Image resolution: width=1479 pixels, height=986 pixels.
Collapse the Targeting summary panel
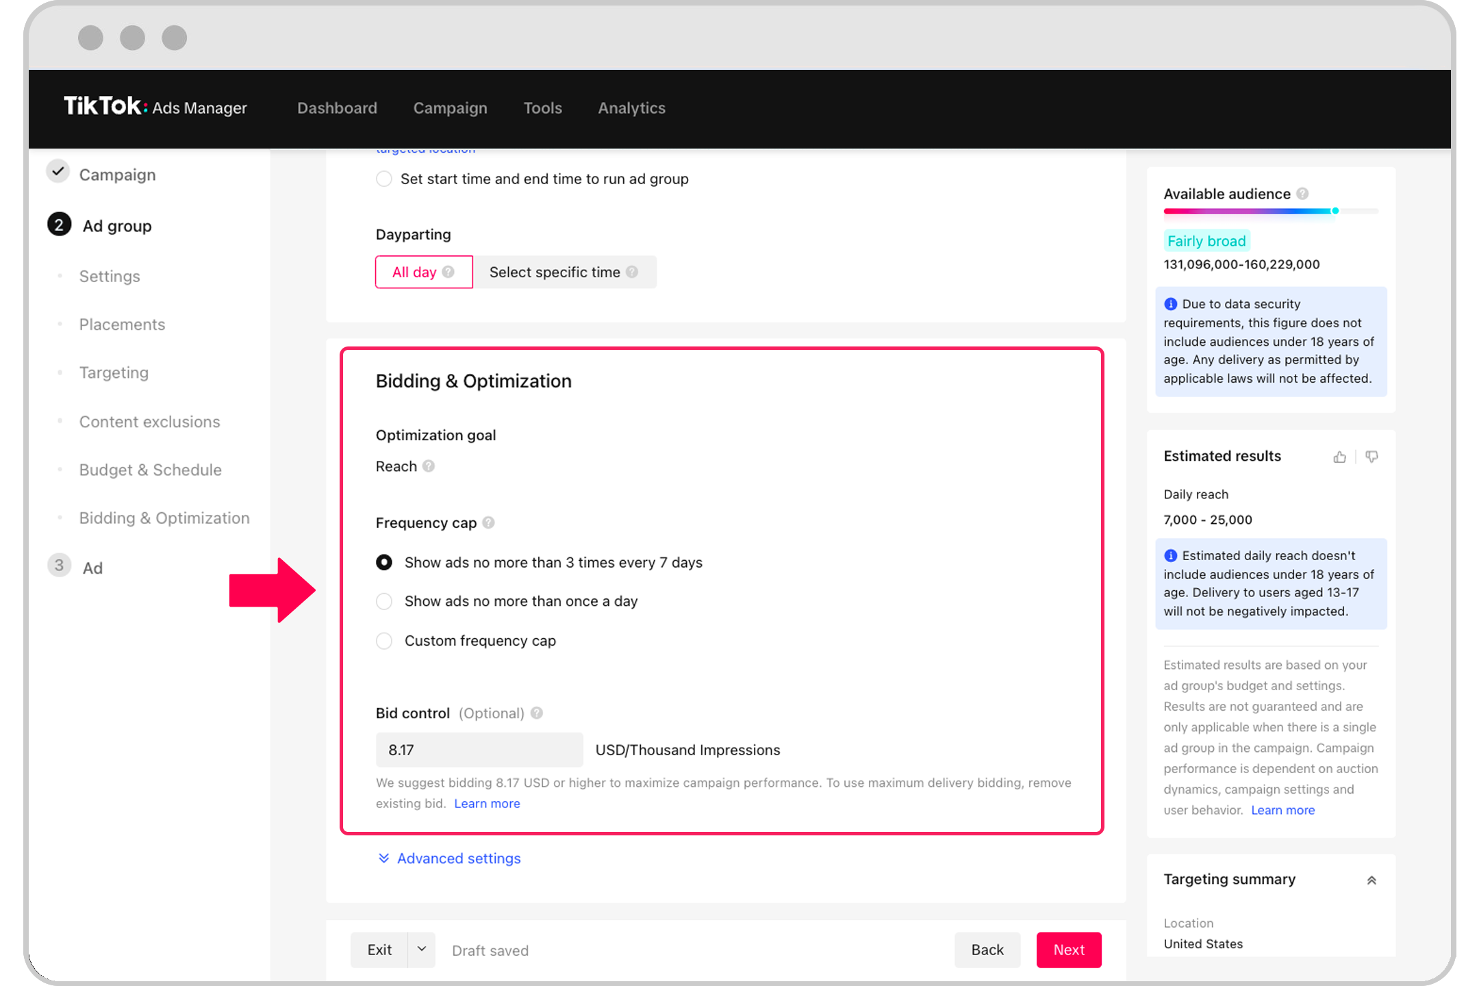click(x=1371, y=879)
